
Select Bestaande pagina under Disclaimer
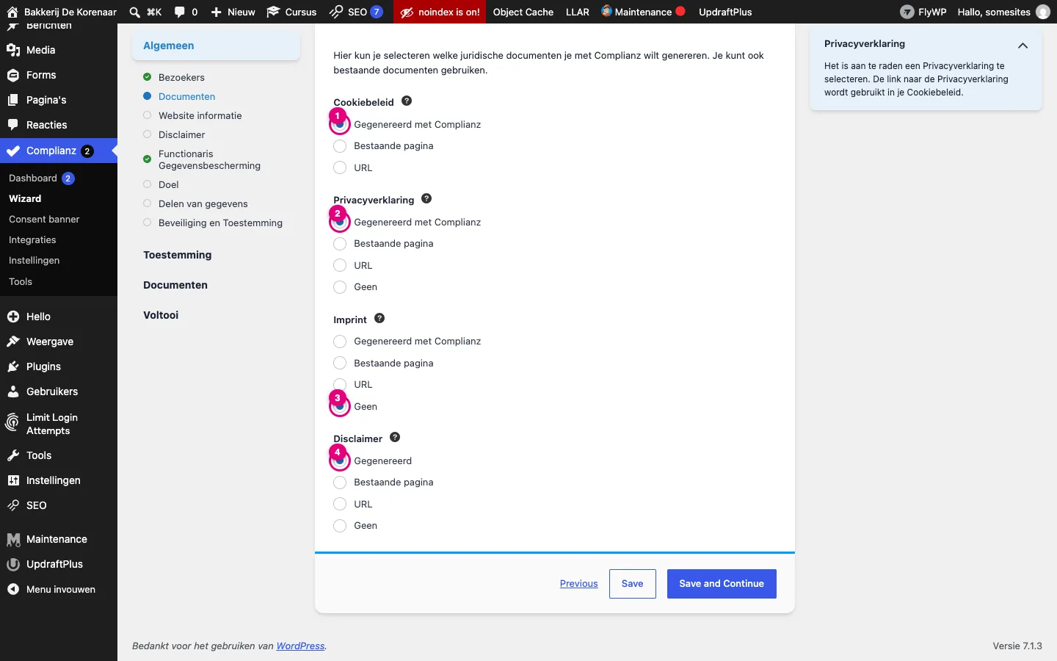[340, 483]
